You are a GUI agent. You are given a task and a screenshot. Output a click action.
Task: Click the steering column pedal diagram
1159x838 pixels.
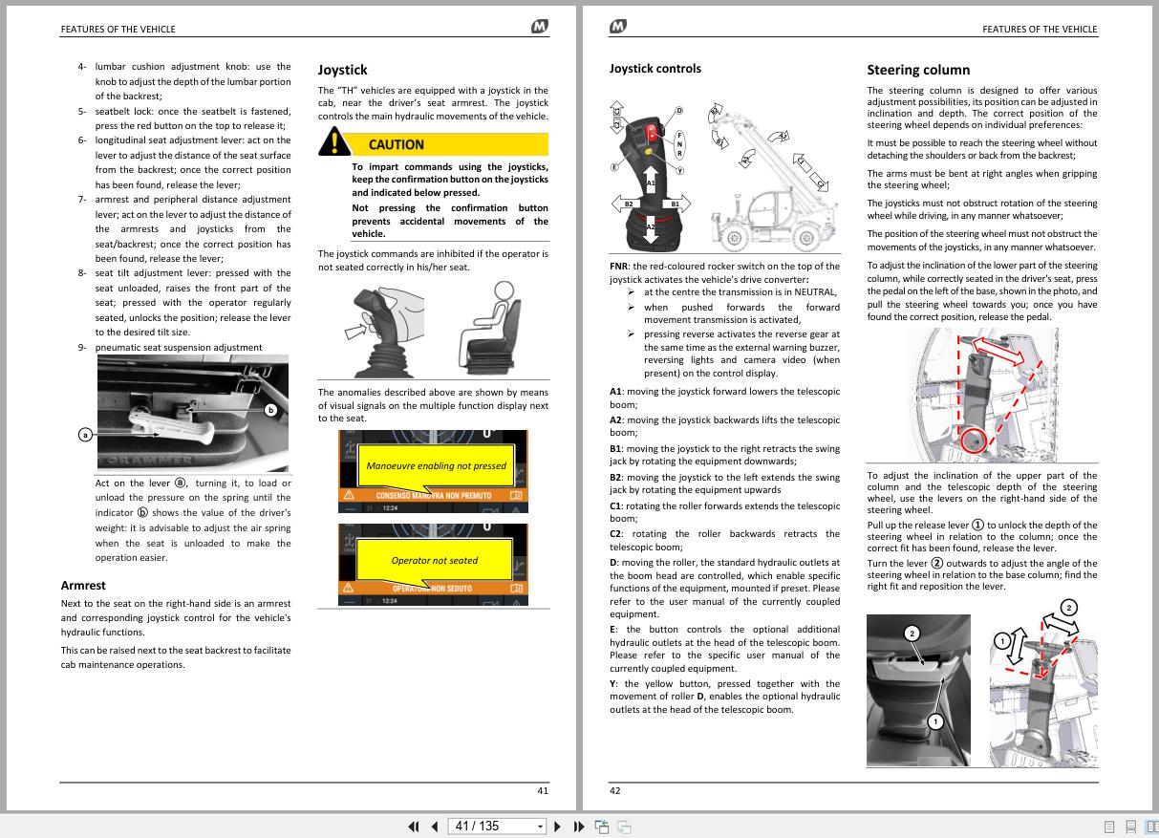pos(982,395)
